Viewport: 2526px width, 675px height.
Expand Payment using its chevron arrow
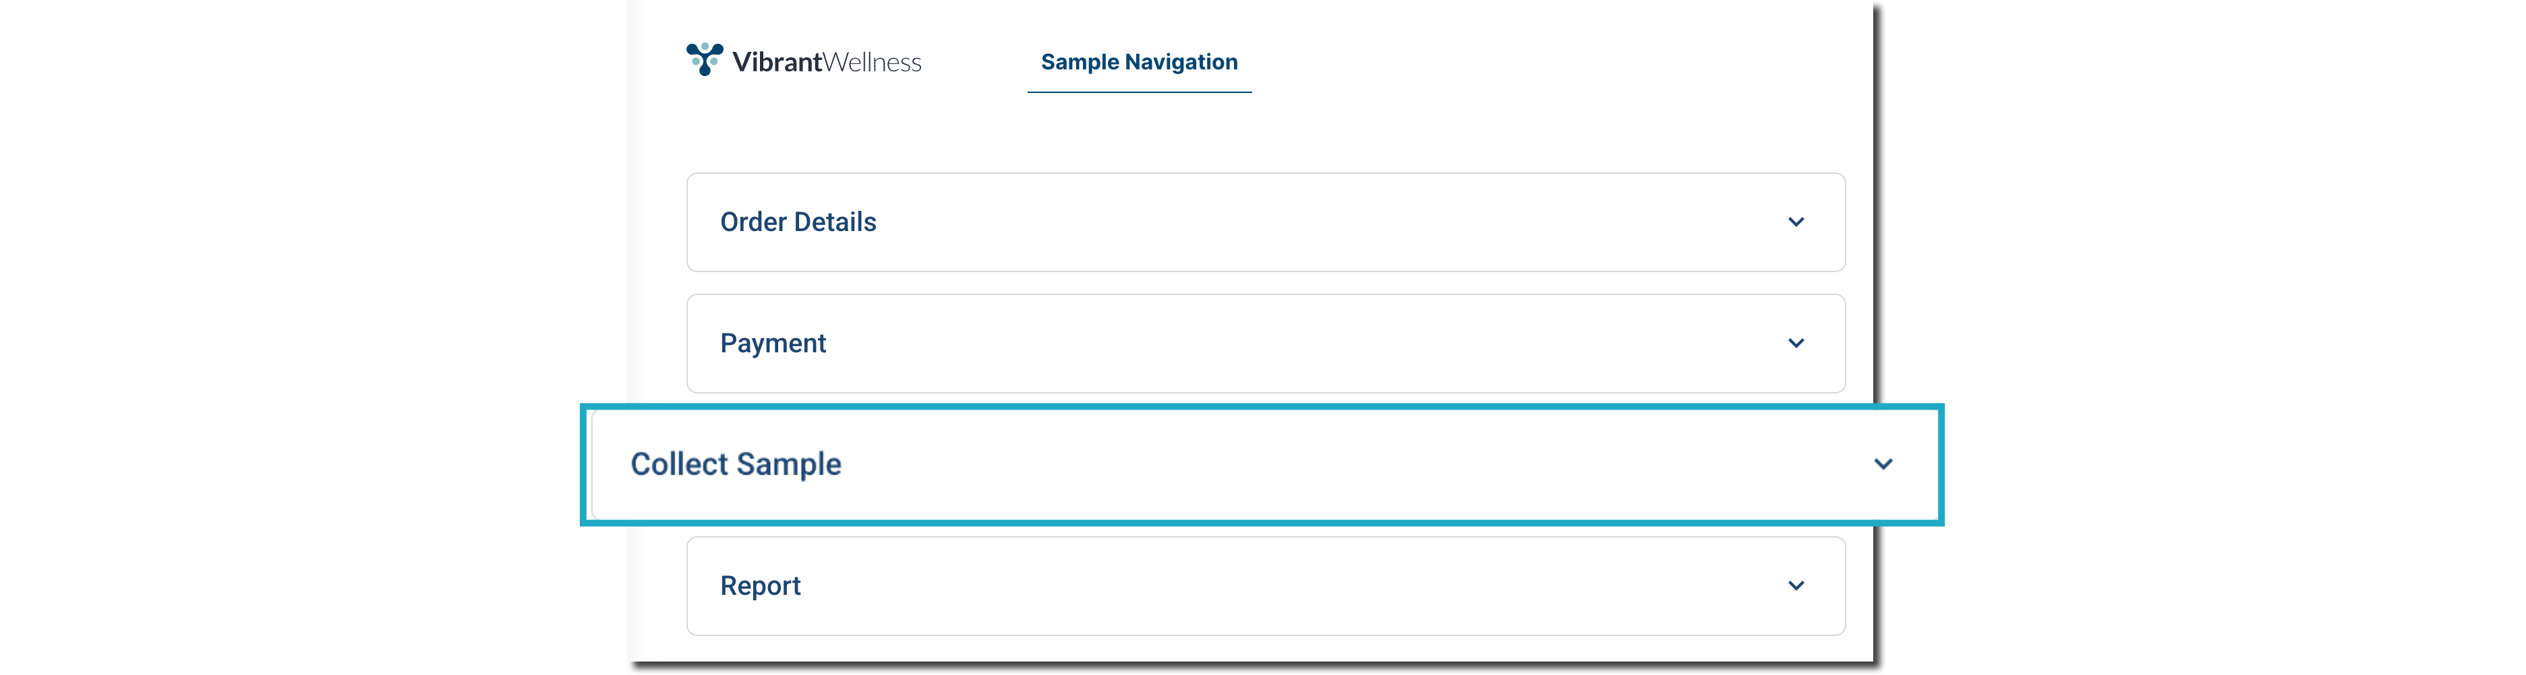tap(1796, 344)
